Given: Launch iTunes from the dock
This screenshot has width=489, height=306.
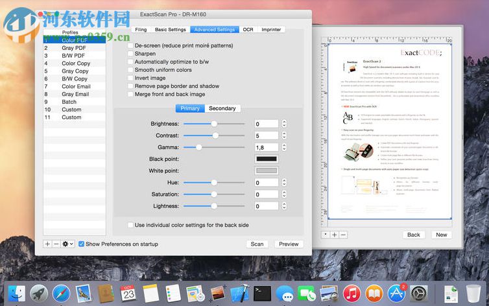Looking at the screenshot, I should point(352,293).
